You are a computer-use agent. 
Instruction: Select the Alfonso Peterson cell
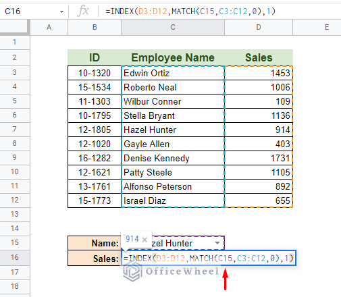(x=173, y=186)
